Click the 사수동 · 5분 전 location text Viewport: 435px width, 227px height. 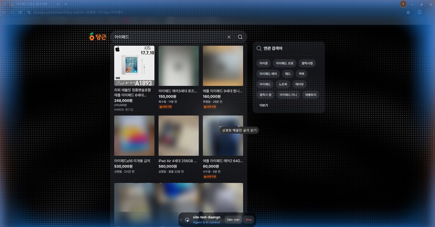point(212,172)
